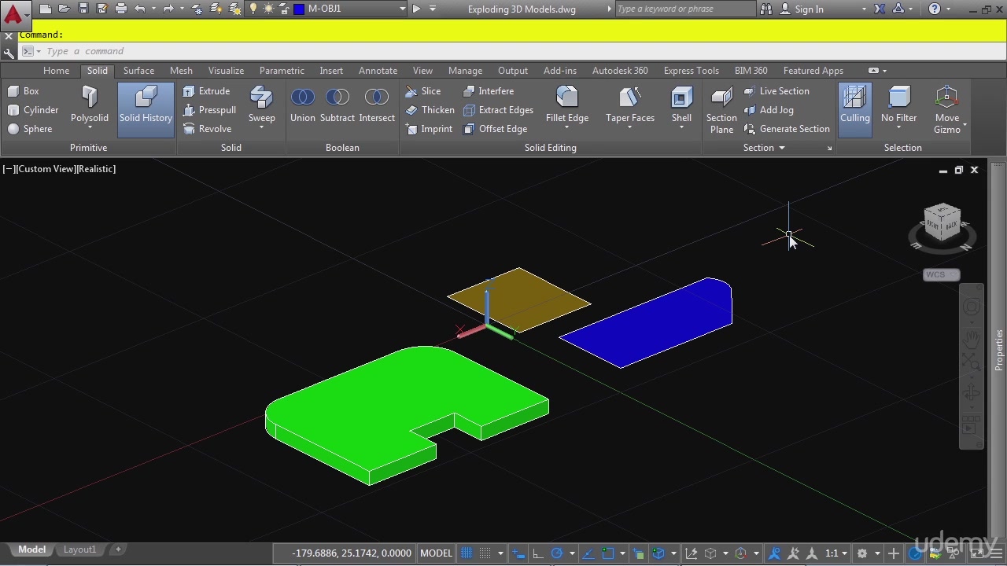
Task: Activate the Polysolid tool
Action: click(x=90, y=105)
